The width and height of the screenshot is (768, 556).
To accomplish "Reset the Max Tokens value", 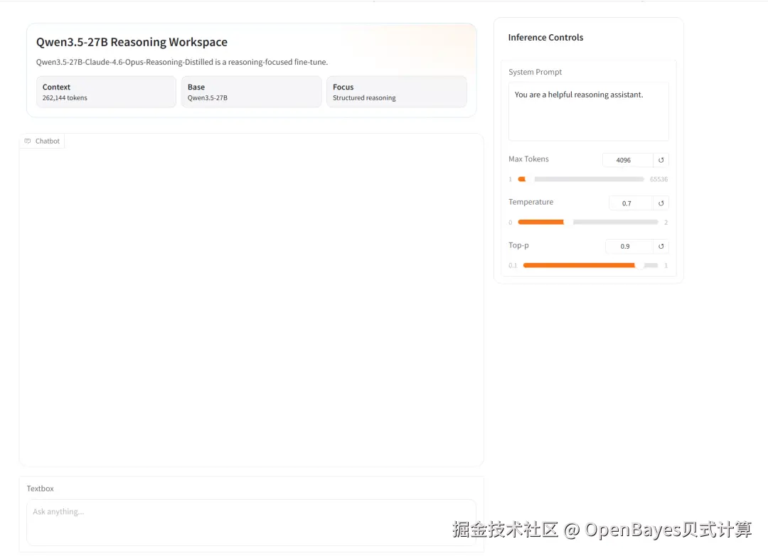I will 661,160.
